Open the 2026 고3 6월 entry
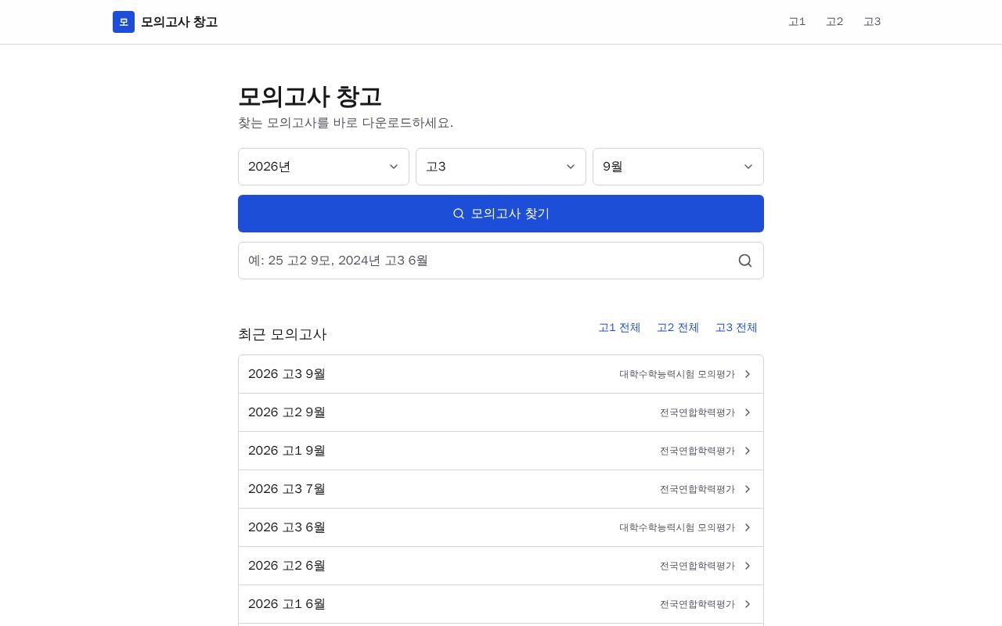Screen dimensions: 1002x626 (501, 527)
